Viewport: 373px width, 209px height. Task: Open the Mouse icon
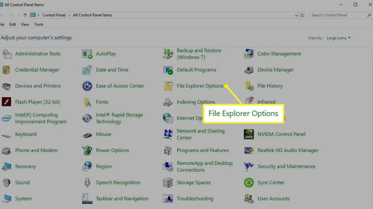pos(87,135)
